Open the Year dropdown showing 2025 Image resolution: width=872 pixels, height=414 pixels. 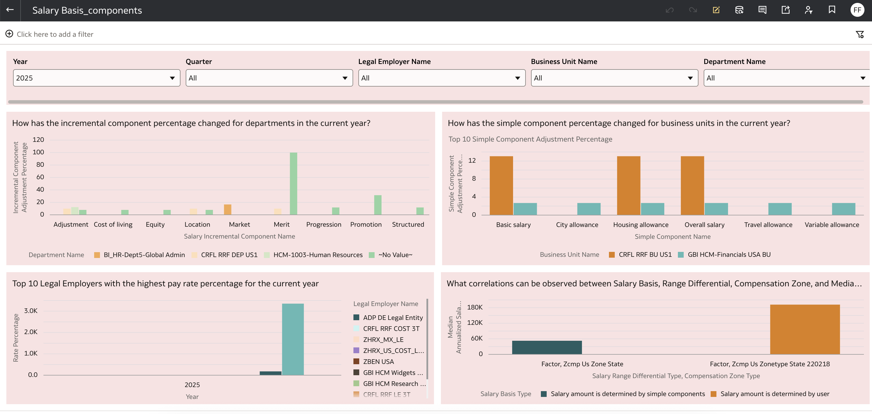pos(96,78)
